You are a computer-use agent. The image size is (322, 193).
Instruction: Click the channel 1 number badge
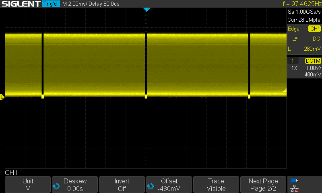[293, 61]
